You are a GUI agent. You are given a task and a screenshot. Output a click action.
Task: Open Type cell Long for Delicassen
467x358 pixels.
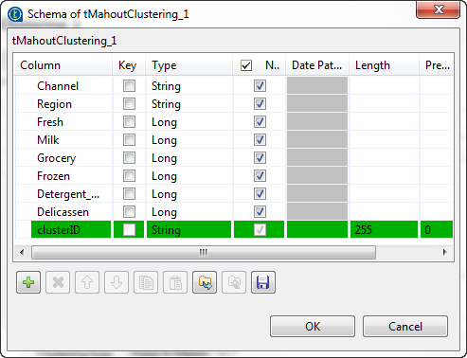pos(189,212)
